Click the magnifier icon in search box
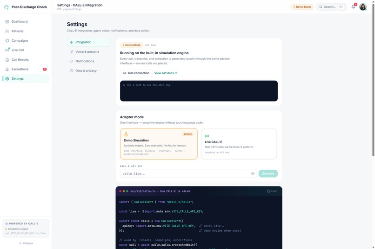 coord(321,7)
